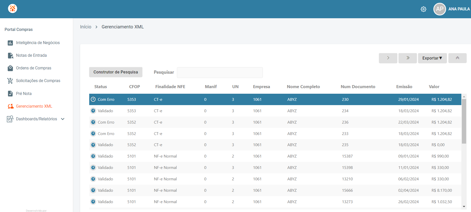Viewport: 471px width, 212px height.
Task: Select the Notas de Entrada icon
Action: pyautogui.click(x=10, y=55)
